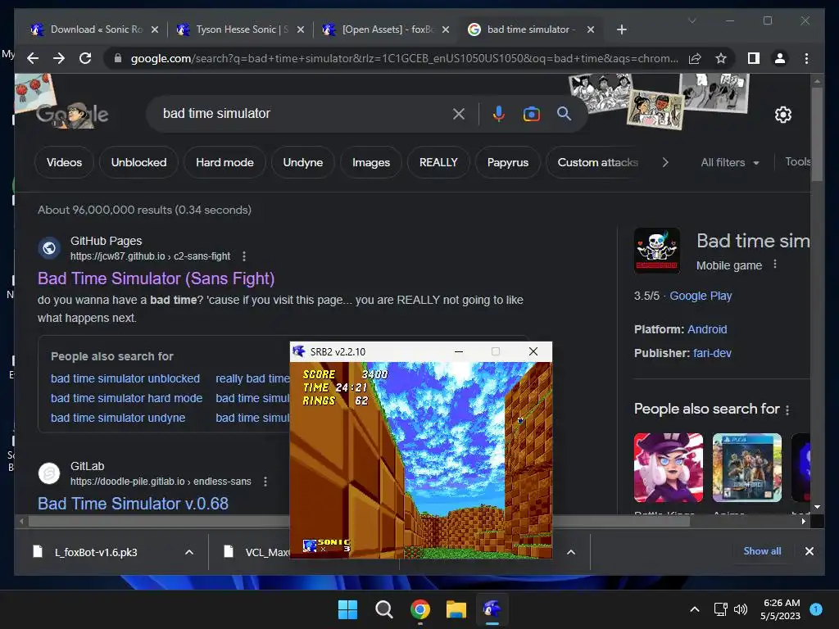Open the fari-dev publisher link
Screen dimensions: 839x629
(712, 353)
